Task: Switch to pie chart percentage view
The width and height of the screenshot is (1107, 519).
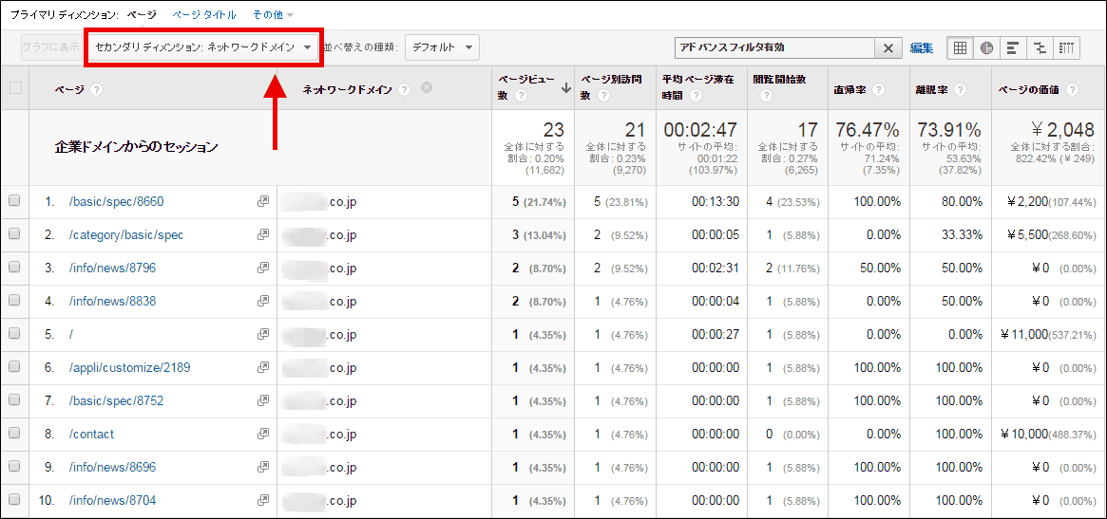Action: [986, 47]
